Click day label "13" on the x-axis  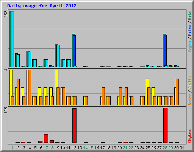tap(80, 148)
